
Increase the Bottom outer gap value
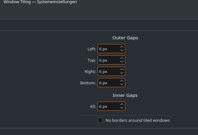pyautogui.click(x=122, y=81)
